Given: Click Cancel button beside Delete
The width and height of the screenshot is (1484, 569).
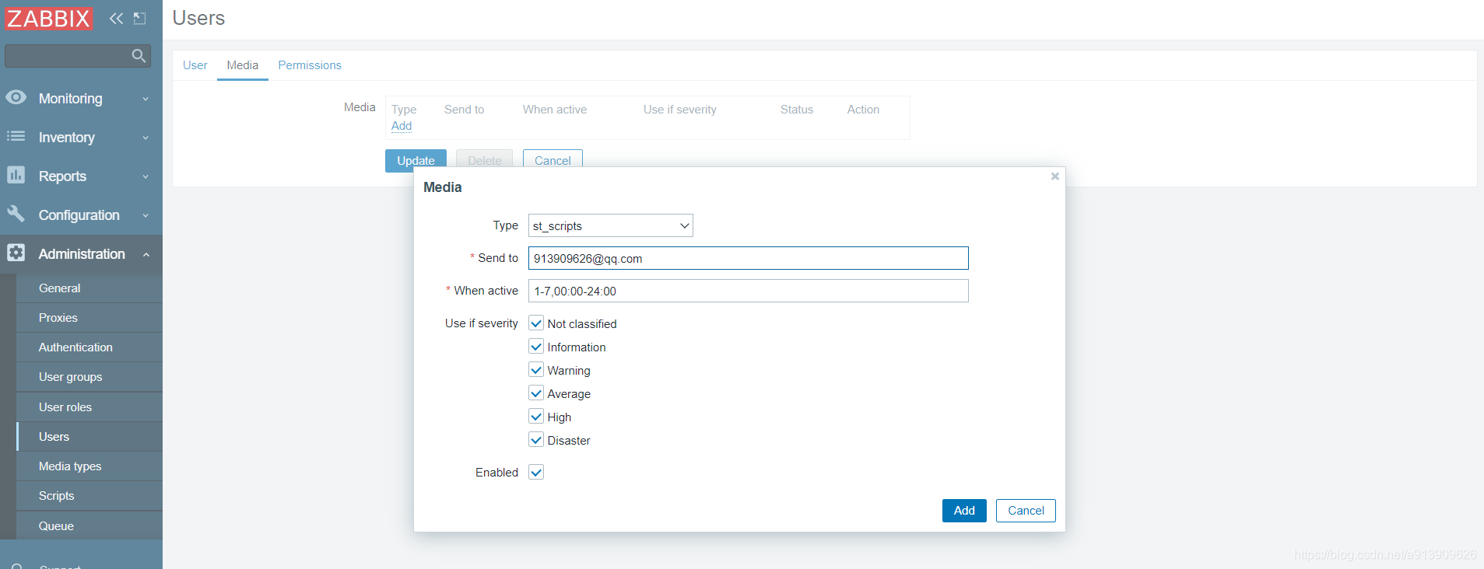Looking at the screenshot, I should point(553,159).
